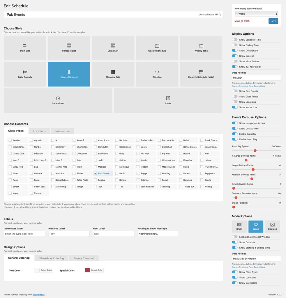Click the Save button

pos(273,21)
